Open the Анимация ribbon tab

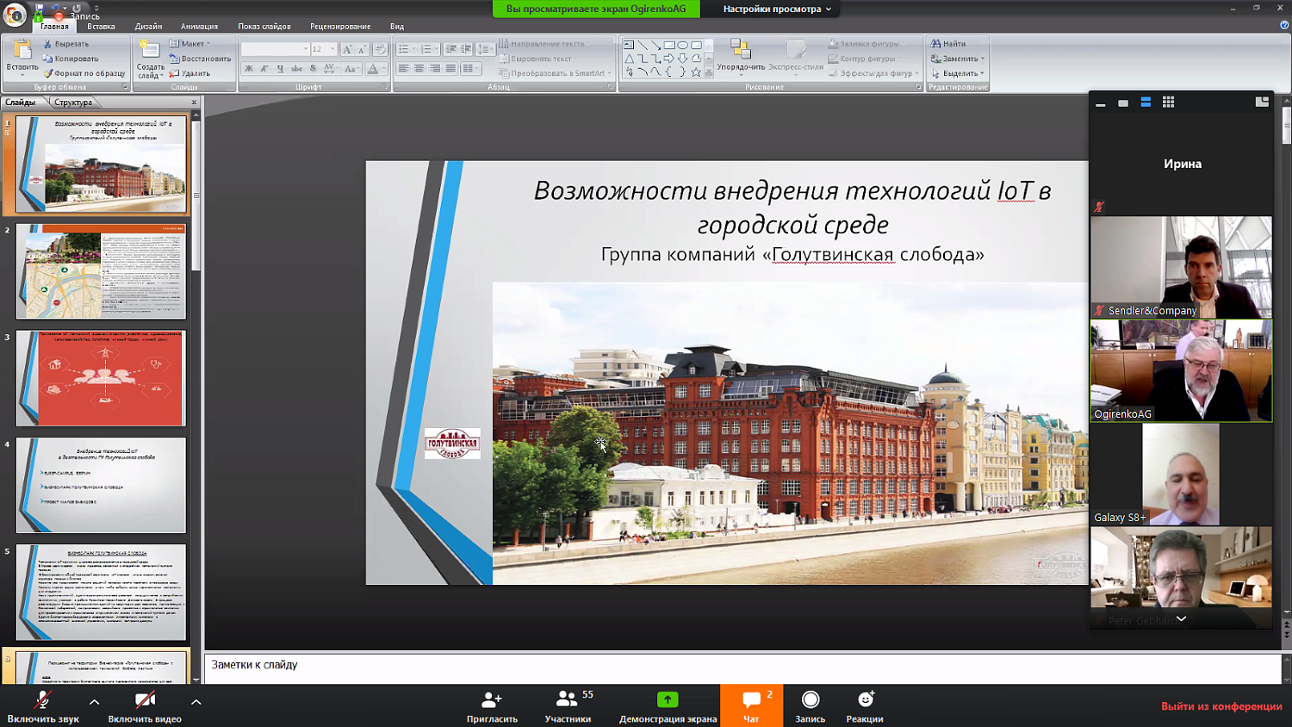(x=199, y=27)
